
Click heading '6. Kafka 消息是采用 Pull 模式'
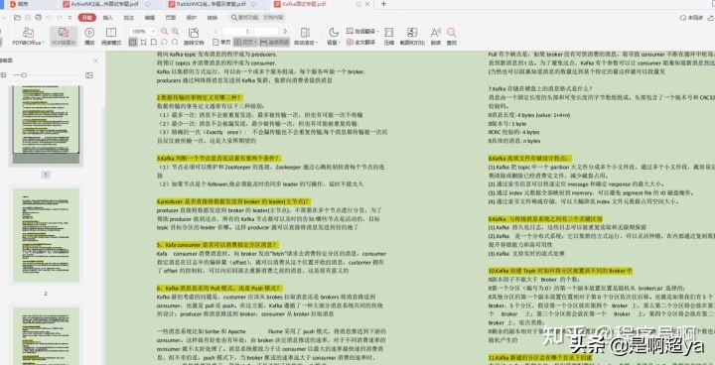coord(218,288)
